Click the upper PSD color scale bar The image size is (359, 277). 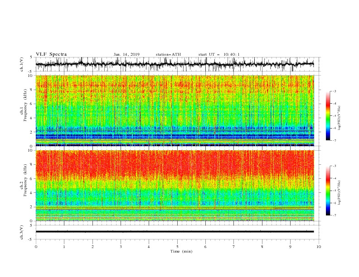[x=328, y=115]
